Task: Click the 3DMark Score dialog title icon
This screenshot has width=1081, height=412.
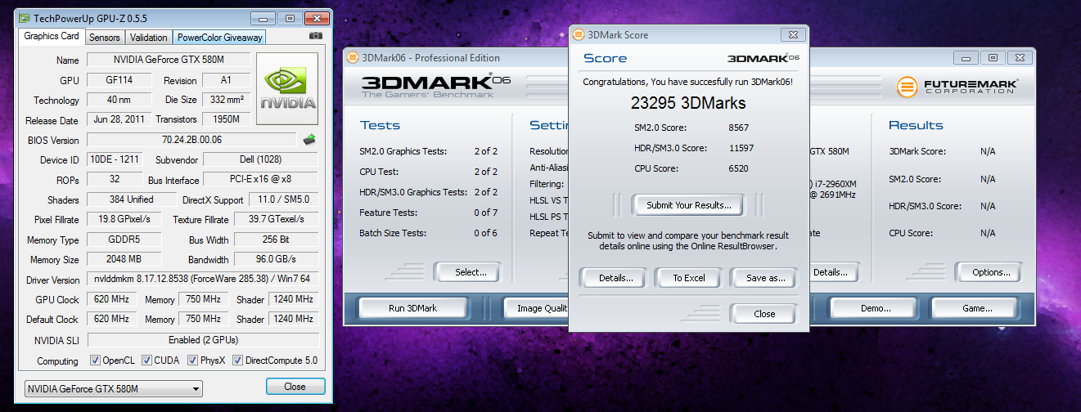Action: (579, 35)
